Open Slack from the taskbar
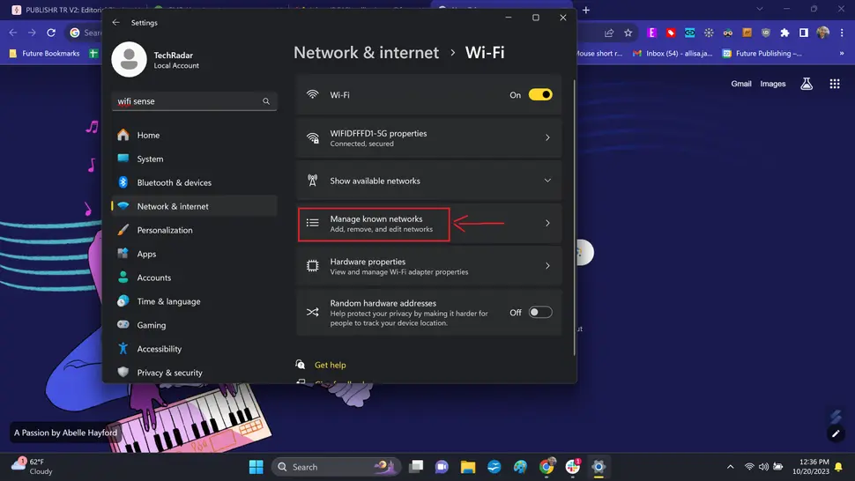855x481 pixels. (573, 467)
